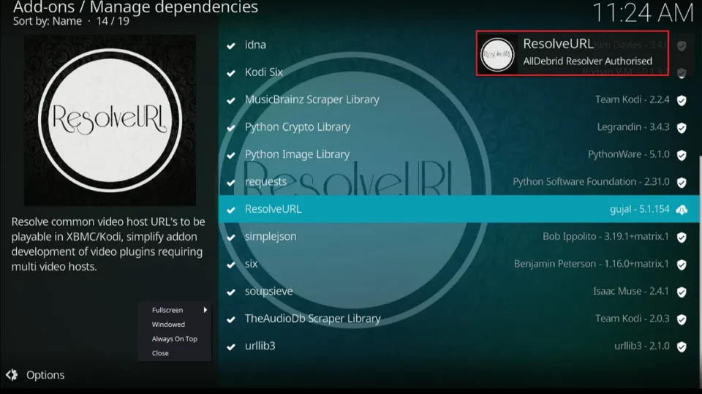This screenshot has width=702, height=394.
Task: Click Benjamin Peterson - 1.16.0+matrix.1 text
Action: coord(592,264)
